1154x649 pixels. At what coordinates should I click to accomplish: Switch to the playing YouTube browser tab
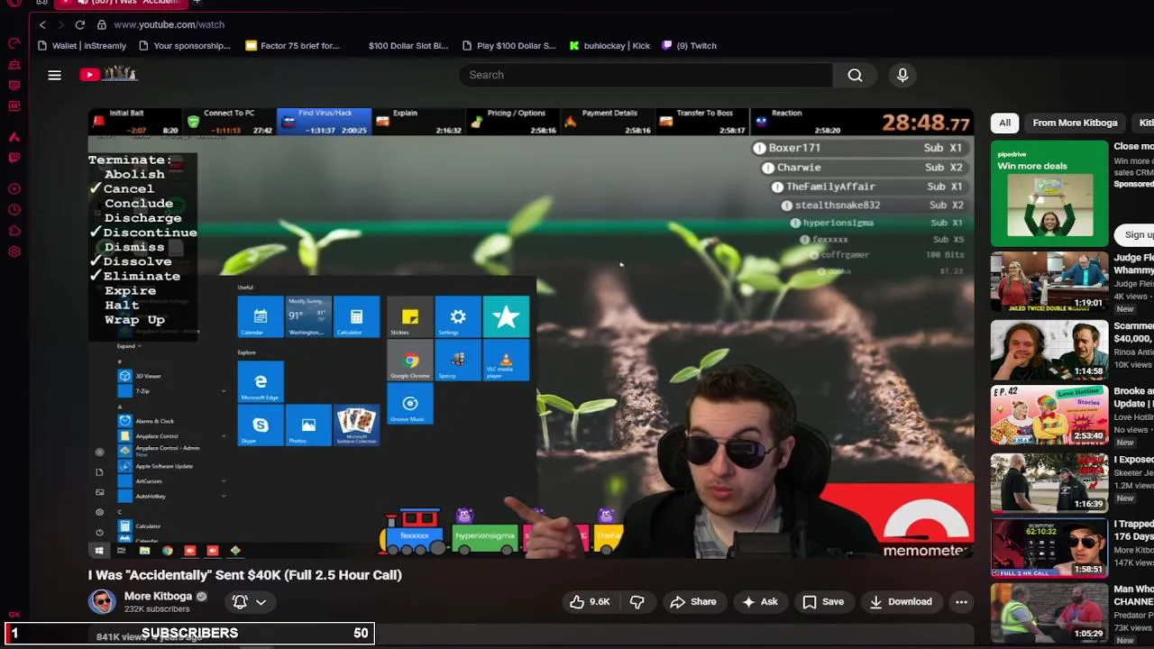(122, 3)
